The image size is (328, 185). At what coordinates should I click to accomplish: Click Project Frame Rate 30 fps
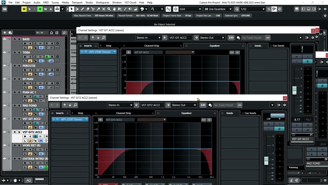pyautogui.click(x=177, y=15)
